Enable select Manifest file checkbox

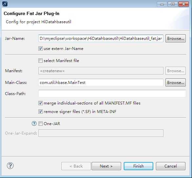pyautogui.click(x=40, y=60)
